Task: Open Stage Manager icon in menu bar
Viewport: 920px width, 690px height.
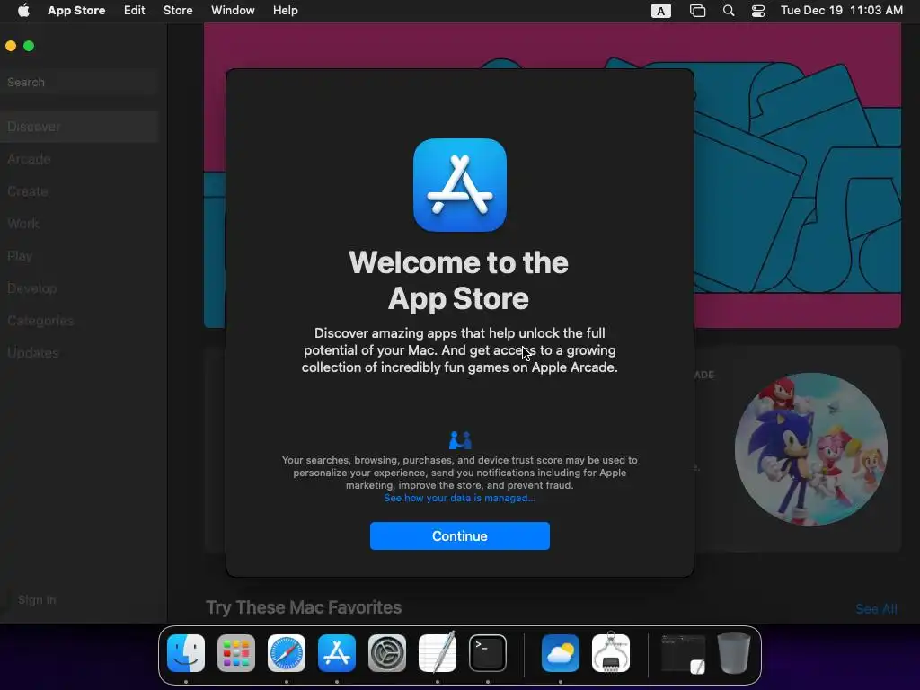Action: (x=697, y=11)
